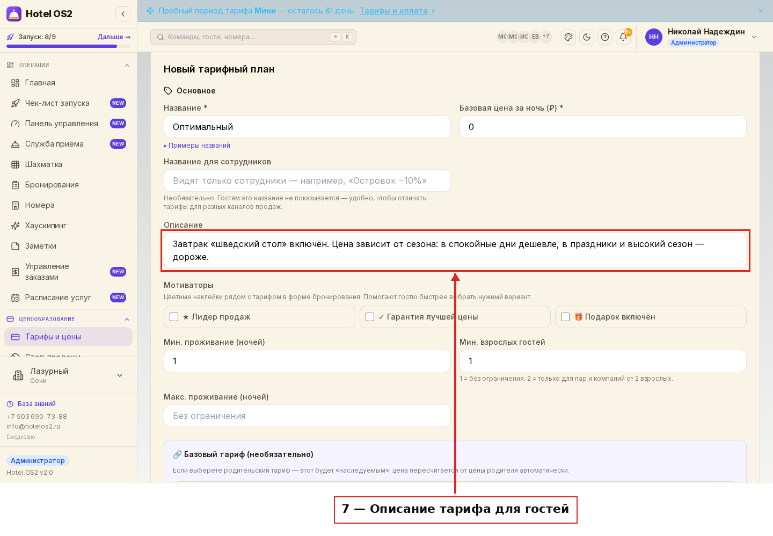Screen dimensions: 773x536
Task: Click the Чек-лист запуска rocket icon
Action: click(x=15, y=103)
